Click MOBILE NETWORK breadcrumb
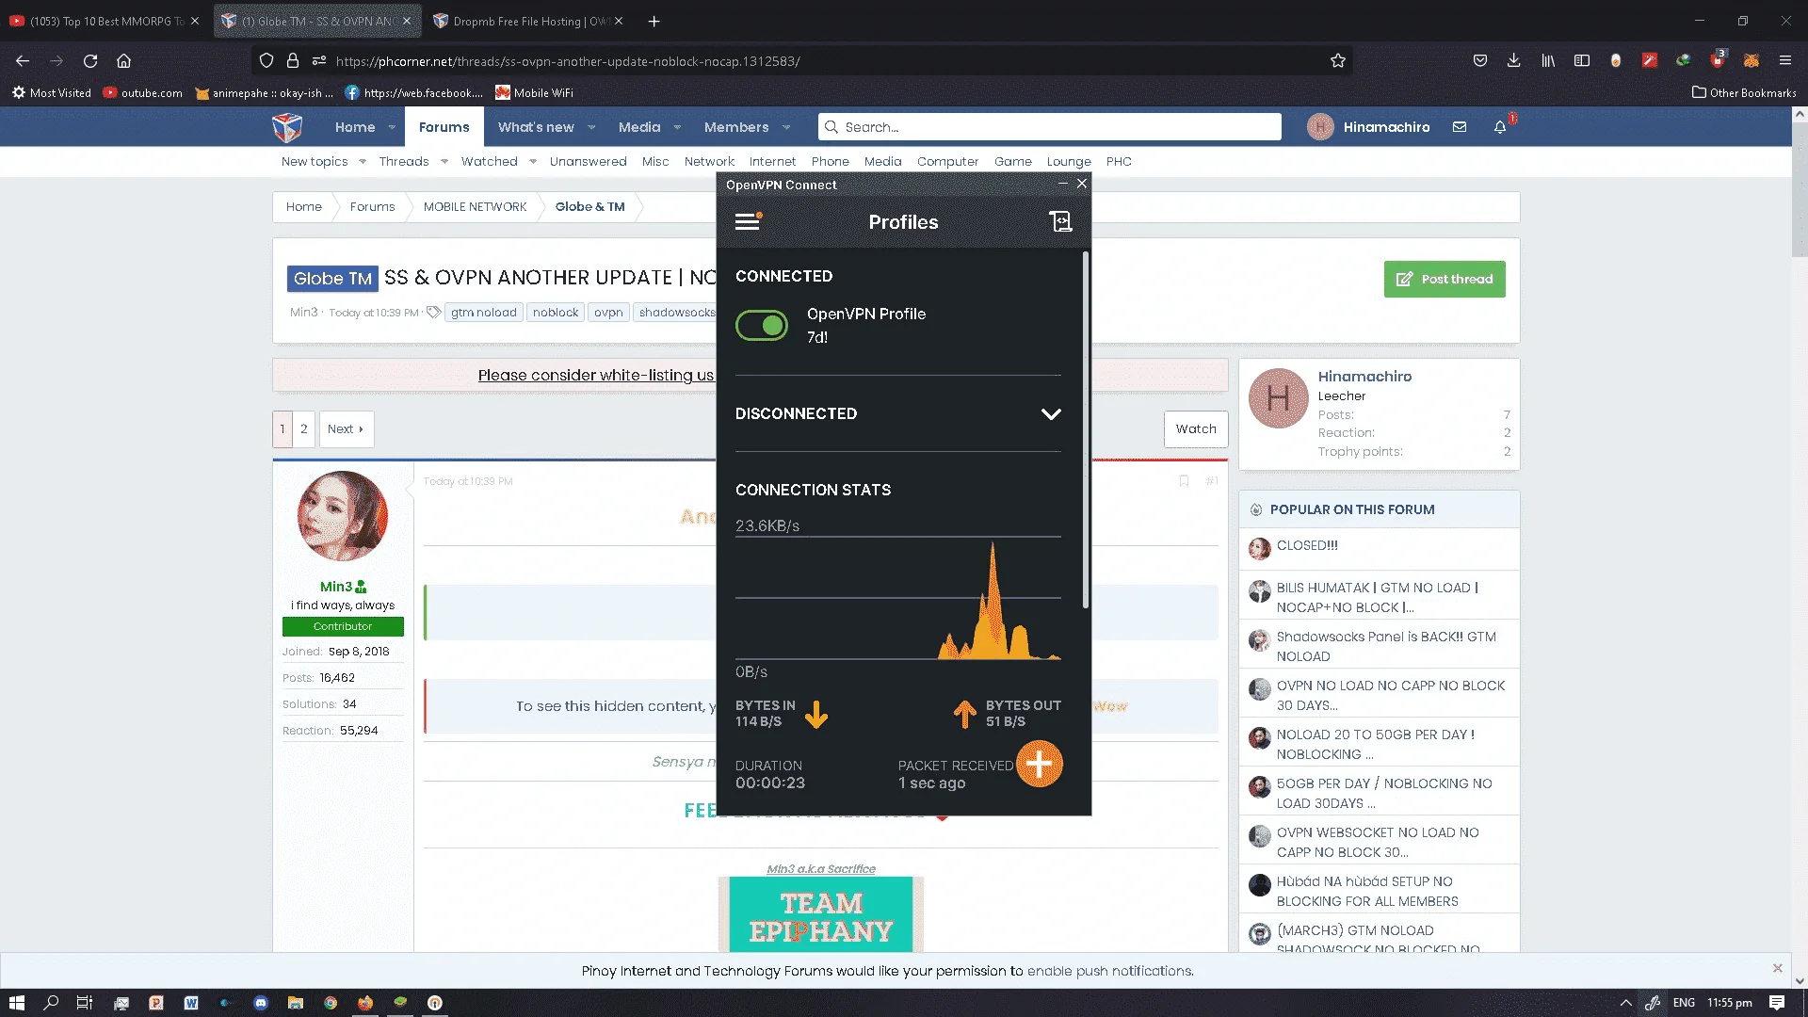Screen dimensions: 1808x1017 pyautogui.click(x=475, y=207)
